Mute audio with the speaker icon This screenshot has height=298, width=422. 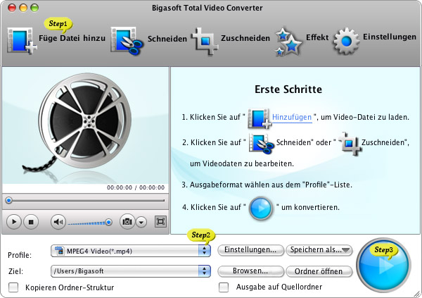58,222
